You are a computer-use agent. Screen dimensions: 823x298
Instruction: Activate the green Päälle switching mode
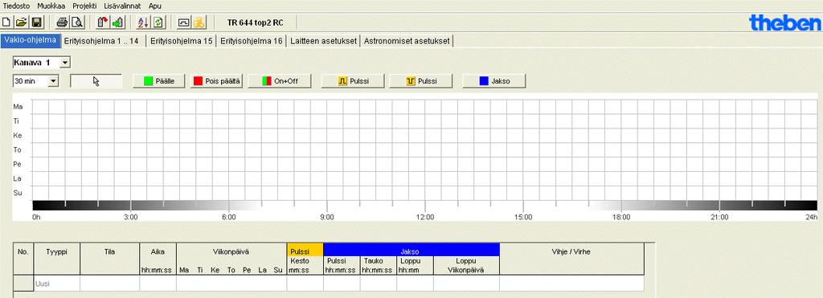[x=158, y=81]
